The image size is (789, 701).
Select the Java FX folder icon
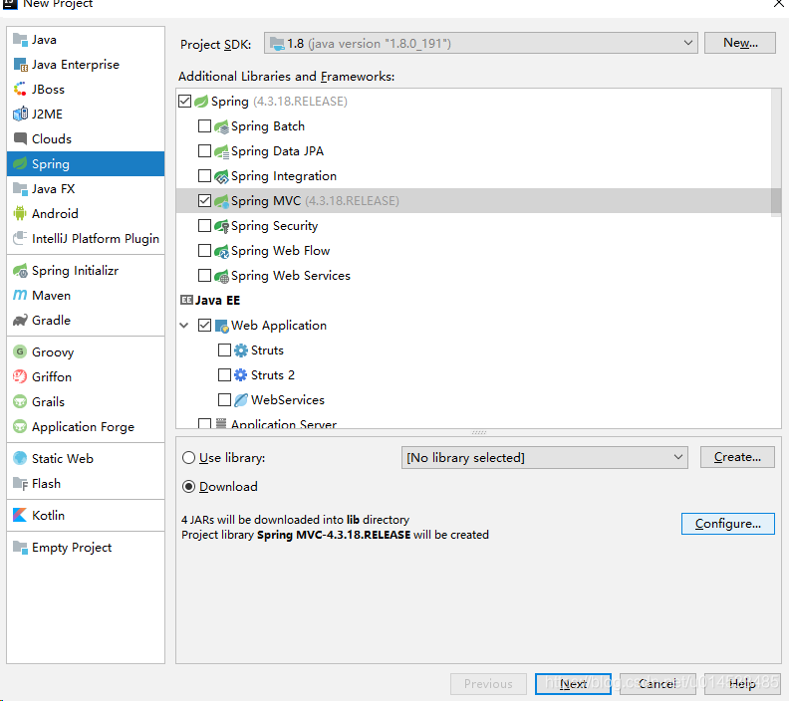(20, 189)
